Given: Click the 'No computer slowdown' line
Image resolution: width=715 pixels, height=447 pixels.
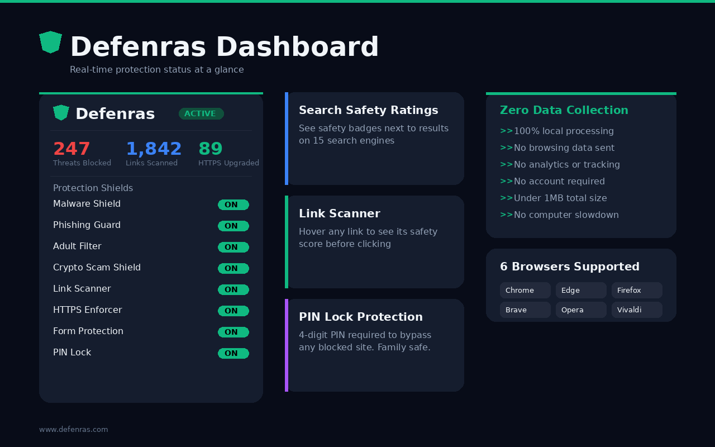Looking at the screenshot, I should pyautogui.click(x=560, y=215).
